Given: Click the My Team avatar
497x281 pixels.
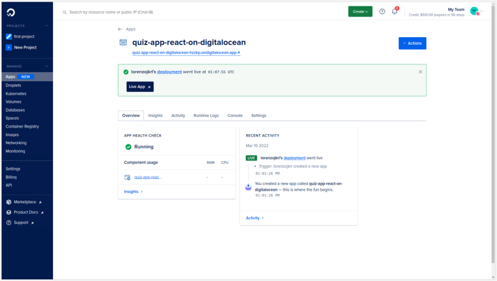Looking at the screenshot, I should pos(474,11).
